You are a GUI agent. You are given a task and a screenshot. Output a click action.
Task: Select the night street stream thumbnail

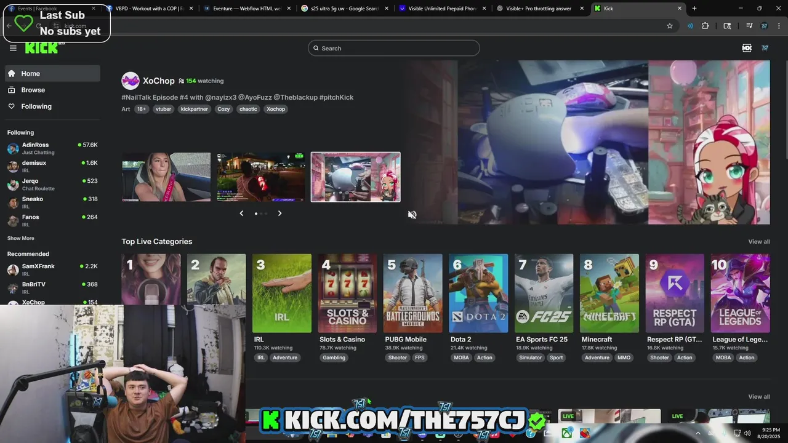261,177
